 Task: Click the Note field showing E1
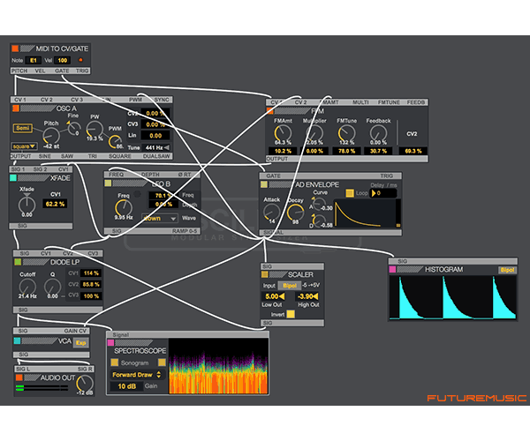coord(34,60)
